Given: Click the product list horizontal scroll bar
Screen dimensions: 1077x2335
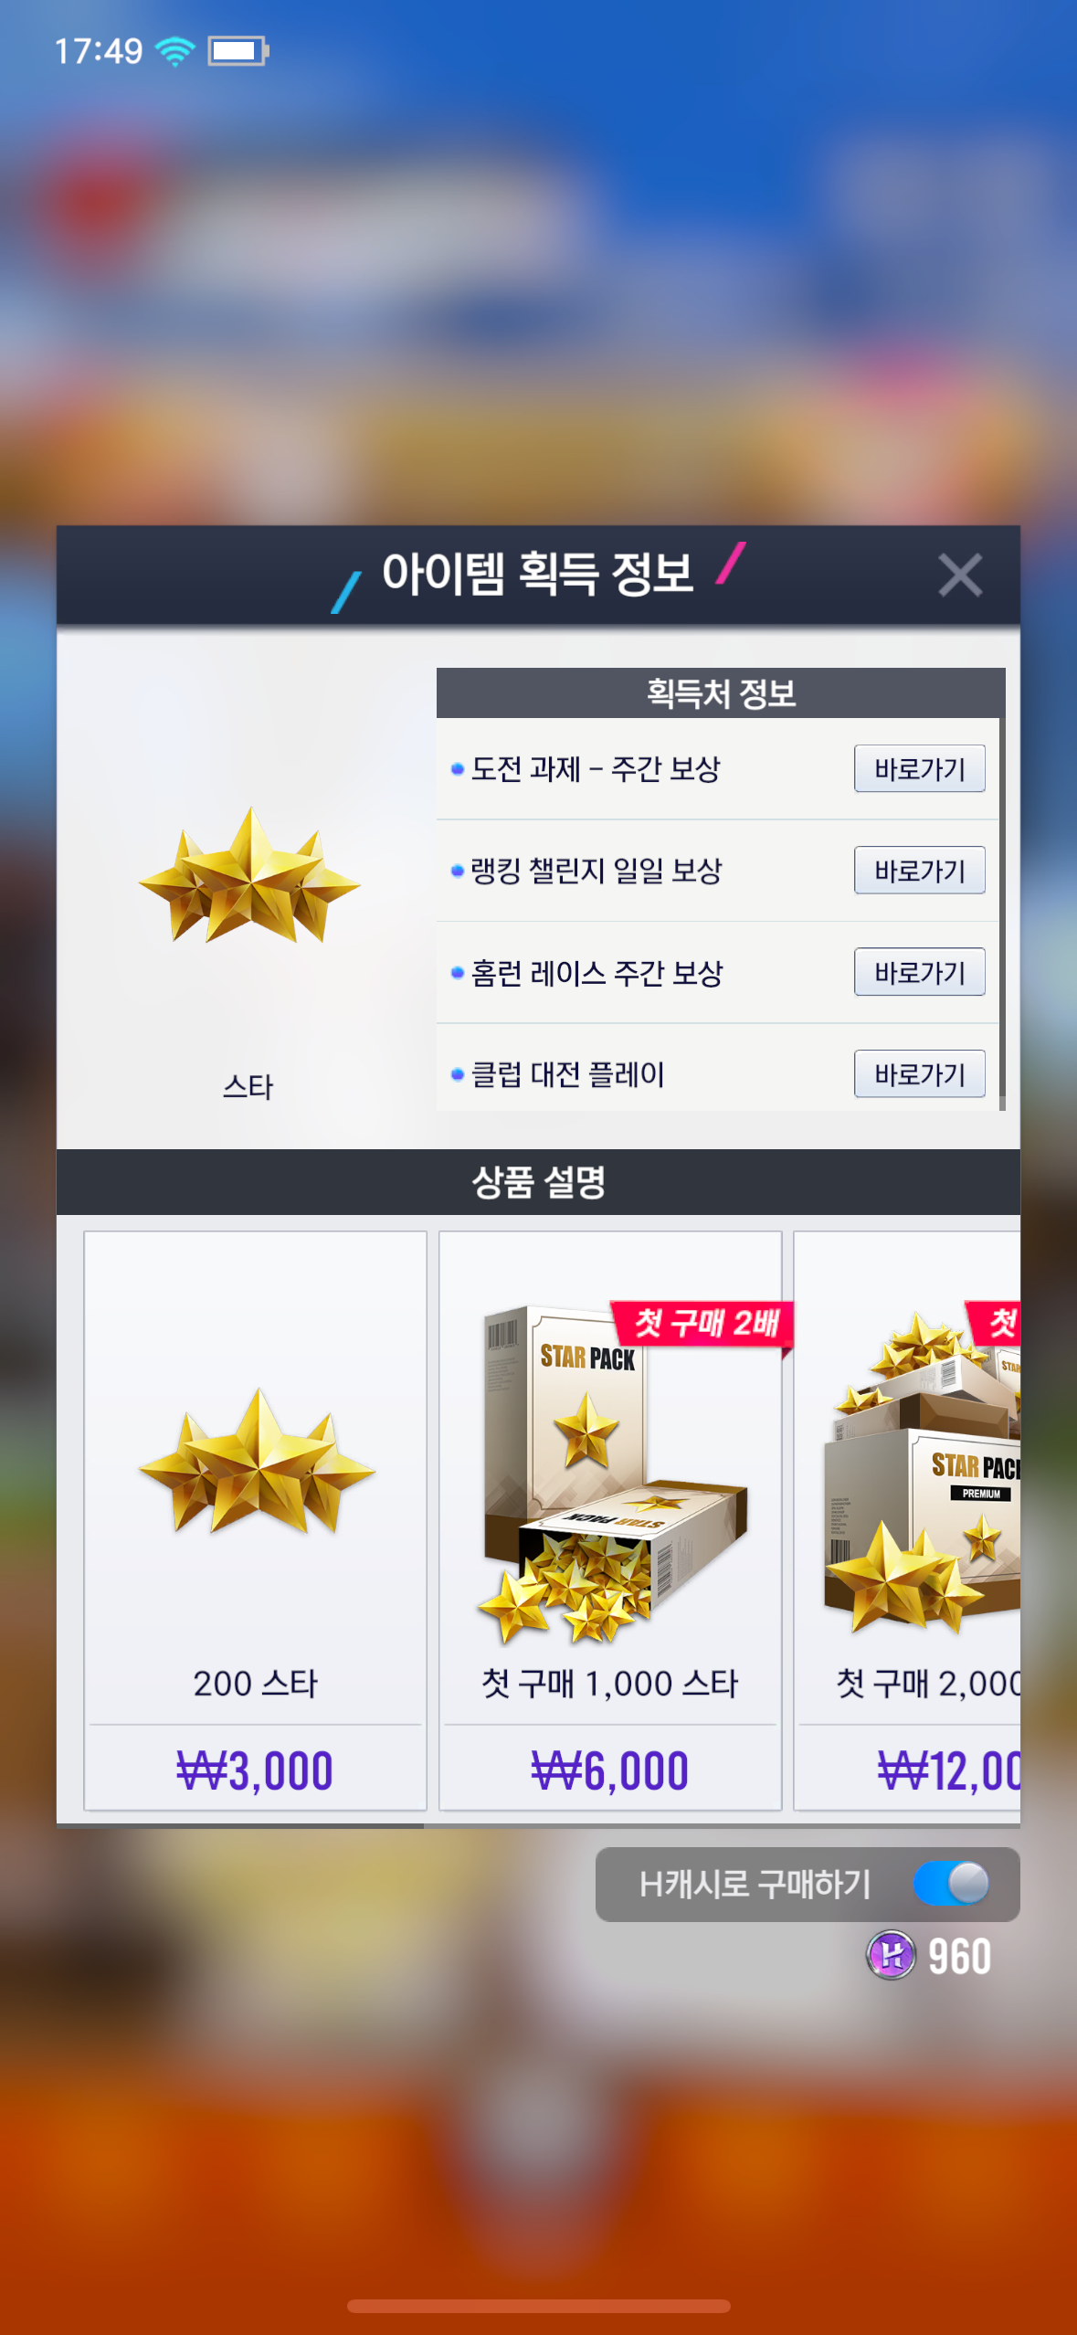Looking at the screenshot, I should [240, 1825].
